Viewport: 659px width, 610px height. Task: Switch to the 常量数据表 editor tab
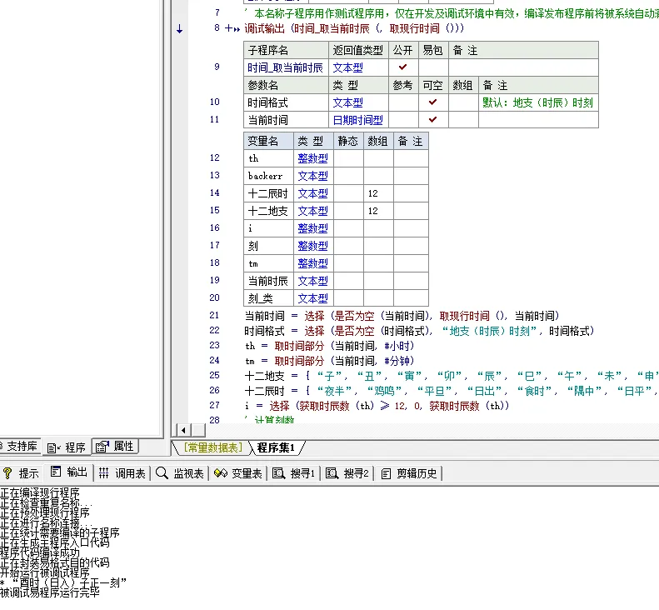click(x=213, y=448)
